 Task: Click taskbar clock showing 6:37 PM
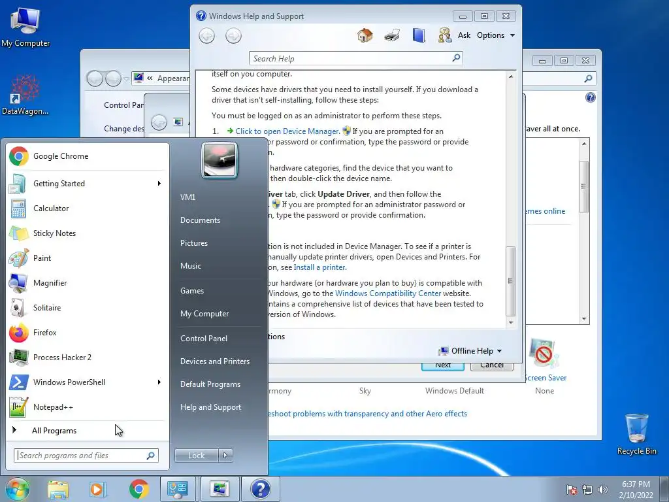tap(636, 489)
